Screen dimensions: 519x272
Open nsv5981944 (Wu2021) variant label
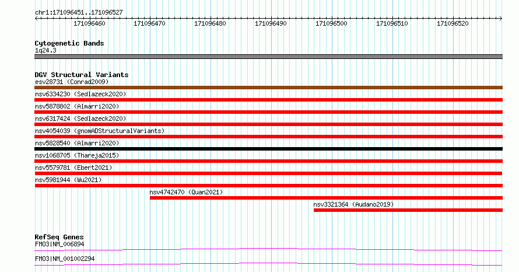(x=68, y=180)
